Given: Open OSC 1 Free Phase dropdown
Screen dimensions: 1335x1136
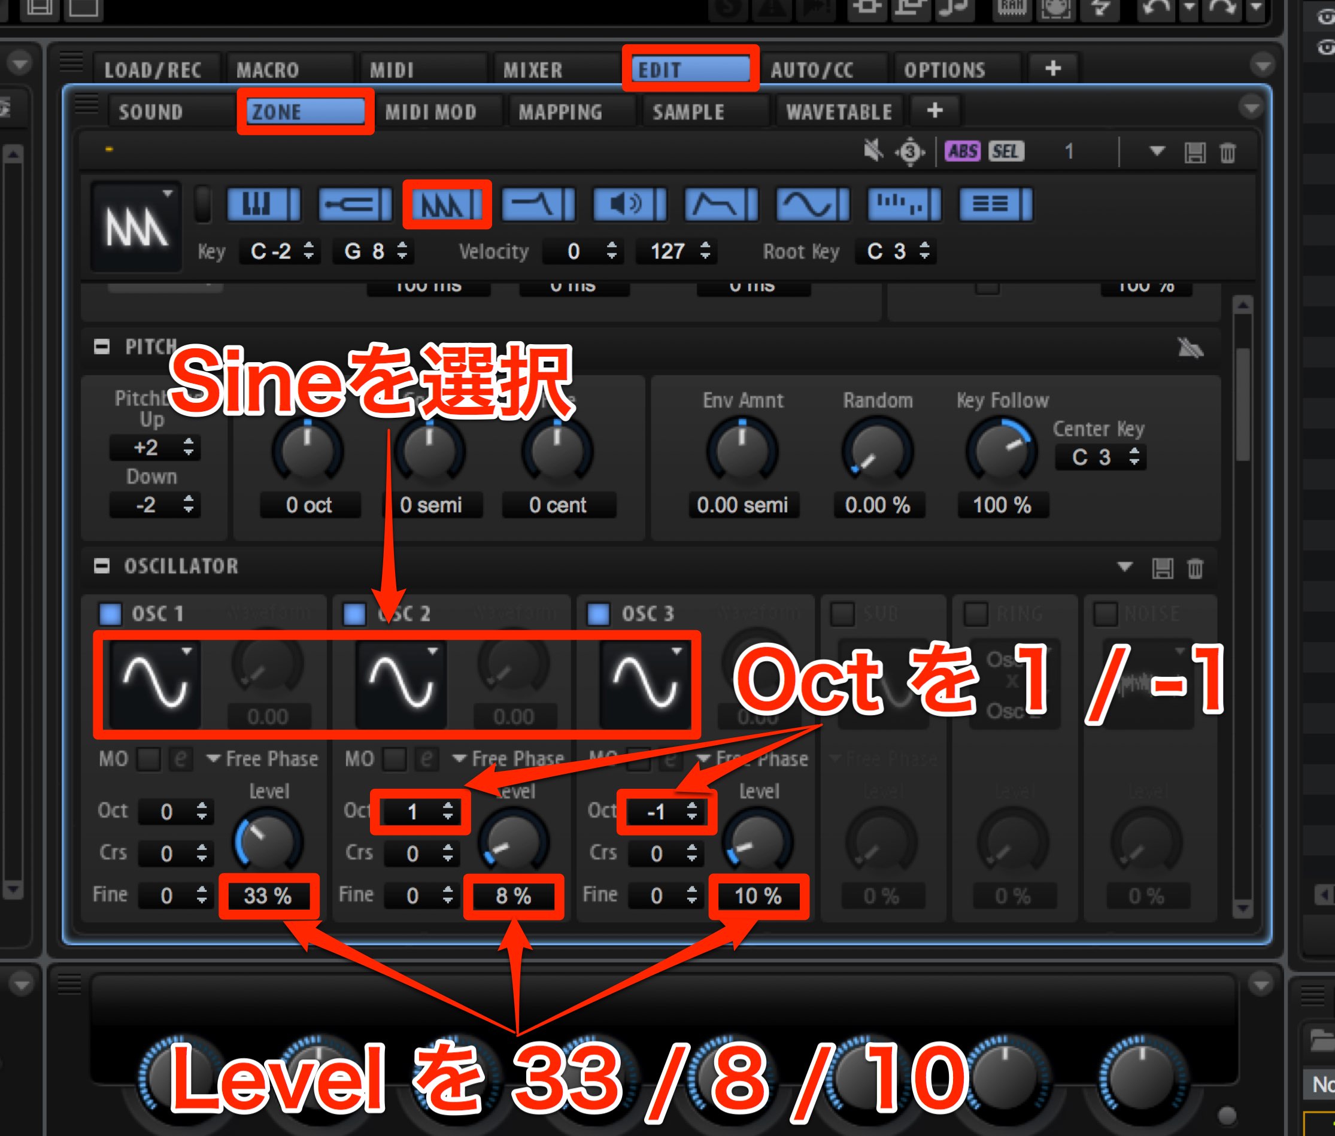Looking at the screenshot, I should (x=263, y=760).
